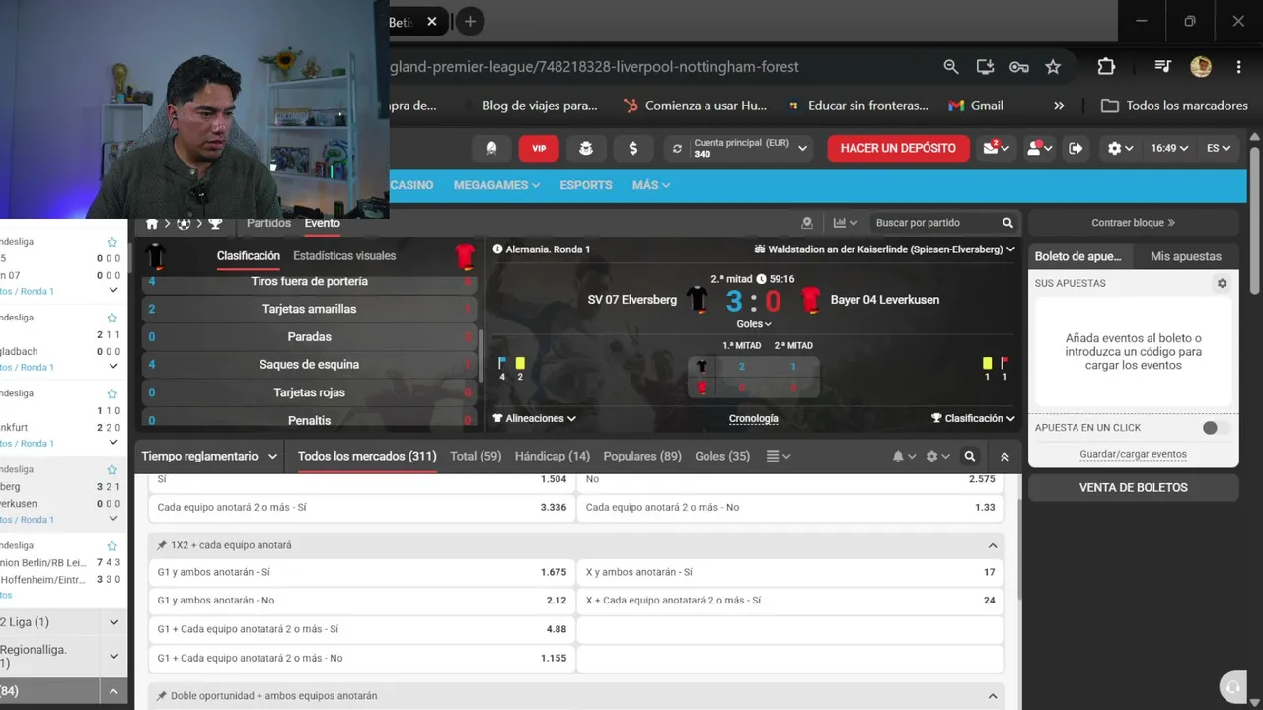Open the mascot promotions icon beside VIP

tap(586, 148)
